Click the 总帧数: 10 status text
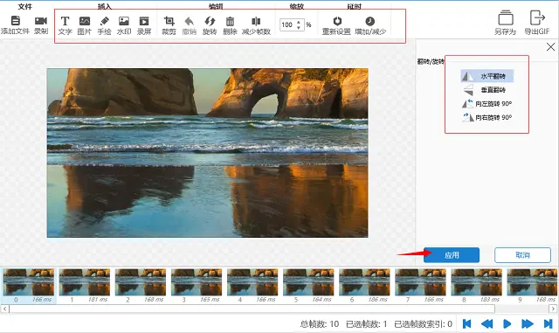559x333 pixels. (320, 323)
